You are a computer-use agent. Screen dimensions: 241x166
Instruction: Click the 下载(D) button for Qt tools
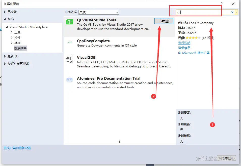164,21
